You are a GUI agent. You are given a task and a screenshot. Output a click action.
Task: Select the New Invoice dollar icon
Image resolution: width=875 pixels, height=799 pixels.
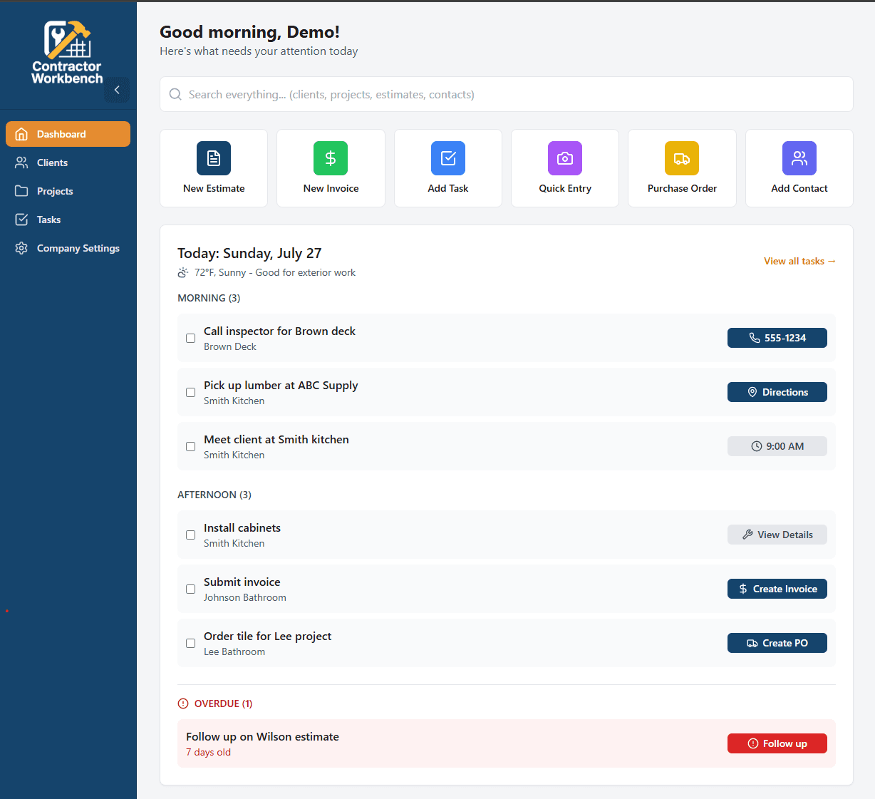(x=331, y=158)
